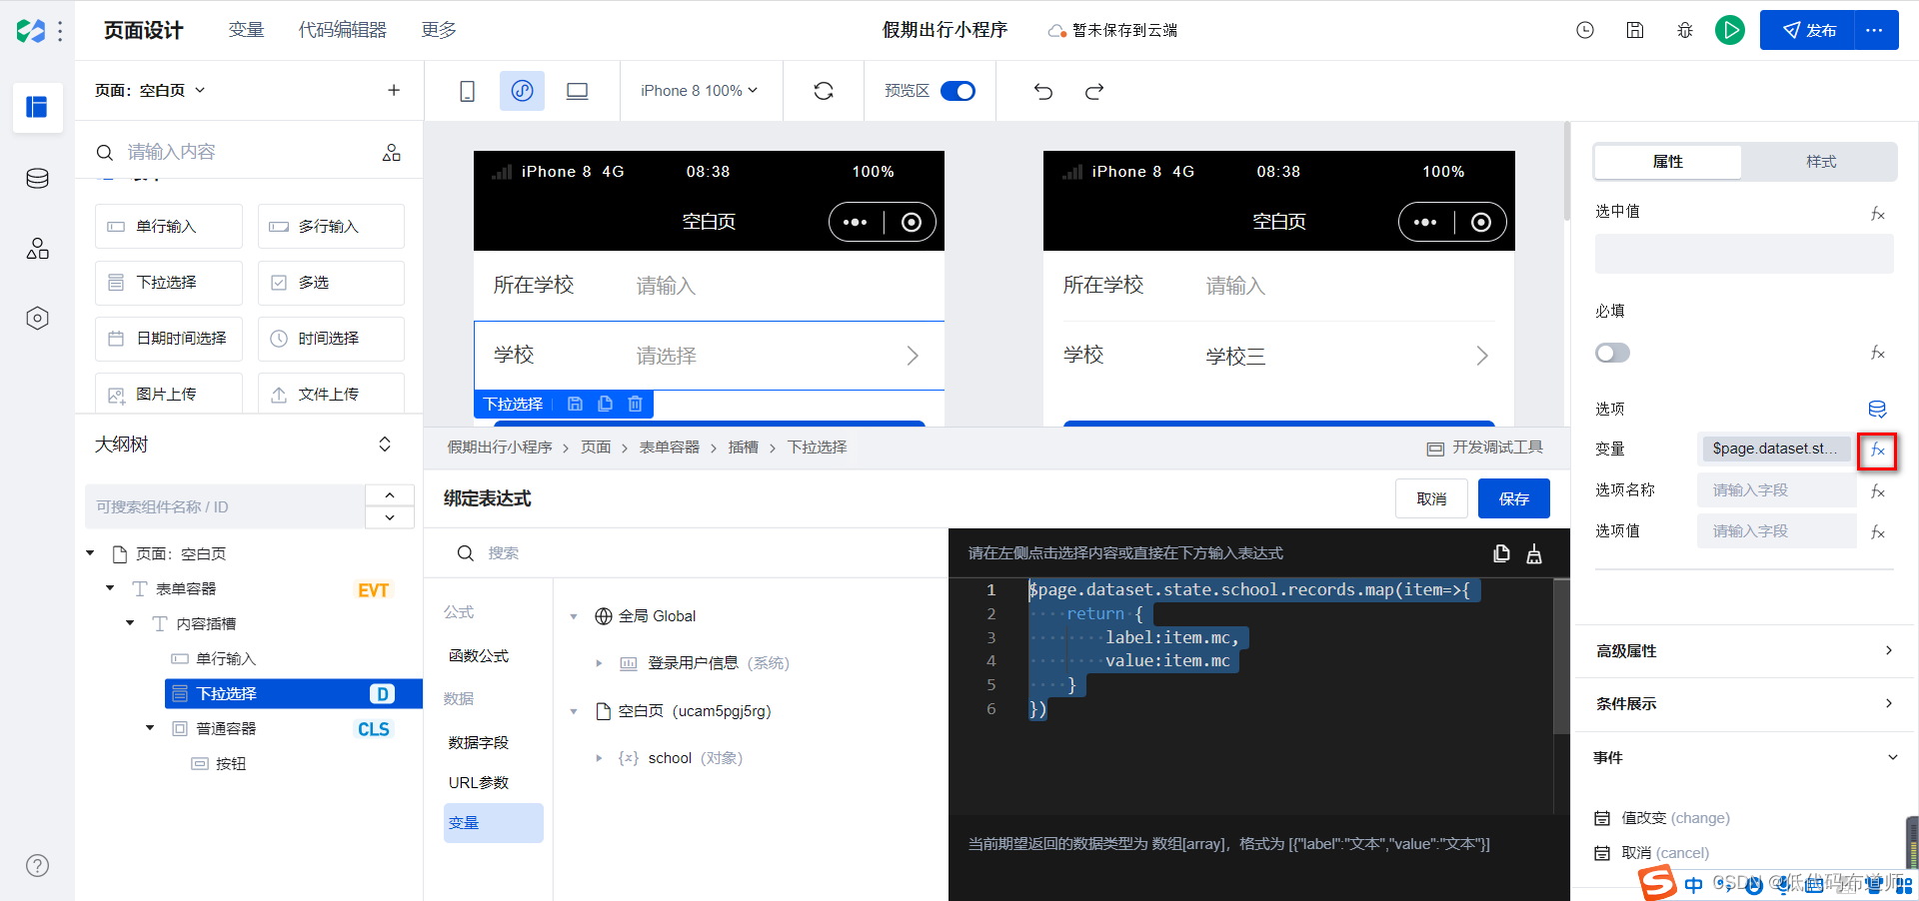Open the iPhone 8 100% device dropdown
1919x901 pixels.
click(700, 90)
